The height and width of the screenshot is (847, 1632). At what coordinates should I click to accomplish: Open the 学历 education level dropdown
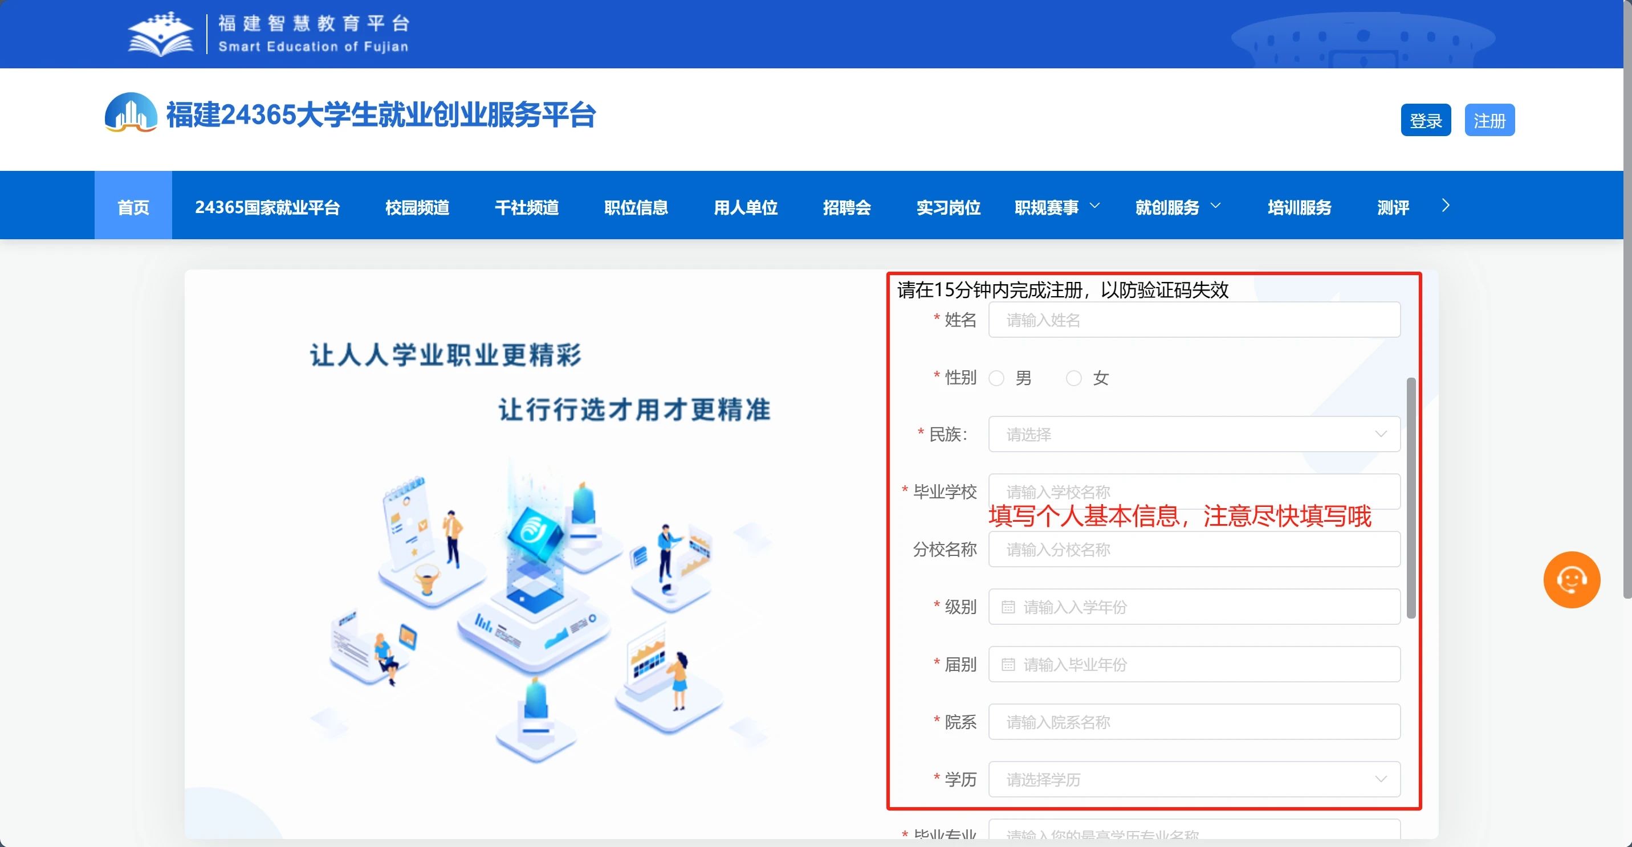(1194, 779)
